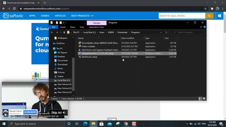226x127 pixels.
Task: Open Apps section on Softonic
Action: point(32,16)
